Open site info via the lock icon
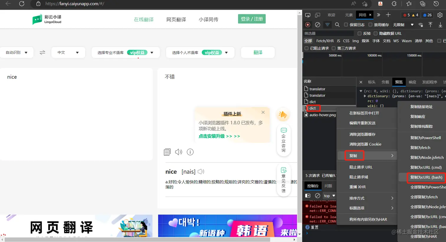Screen dimensions: 446x242 pyautogui.click(x=38, y=4)
